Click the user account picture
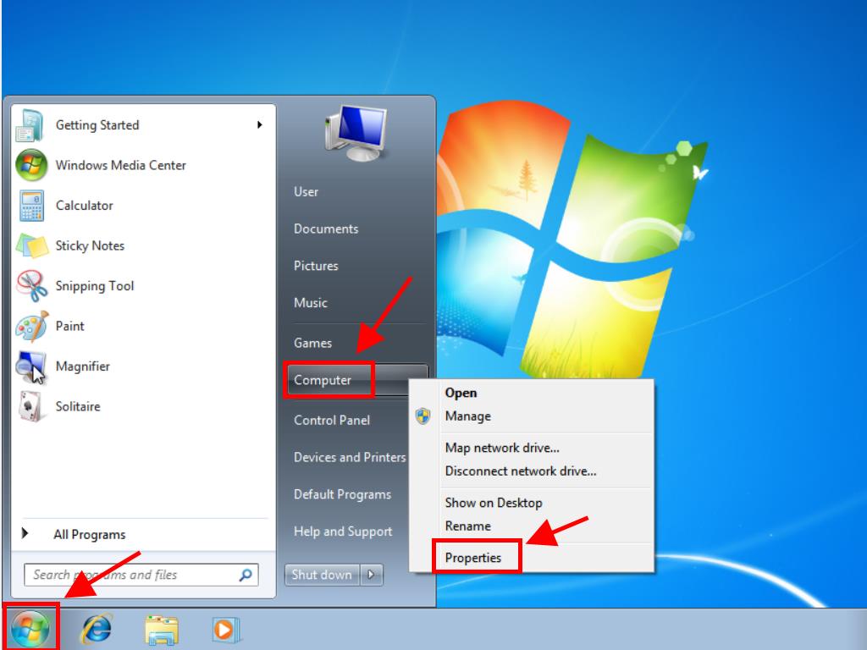This screenshot has height=650, width=867. click(355, 134)
